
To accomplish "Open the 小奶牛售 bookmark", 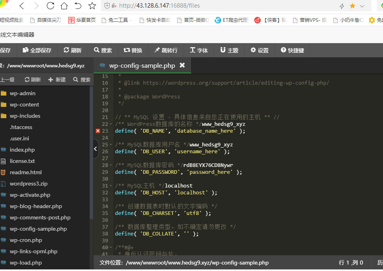I will [x=348, y=20].
